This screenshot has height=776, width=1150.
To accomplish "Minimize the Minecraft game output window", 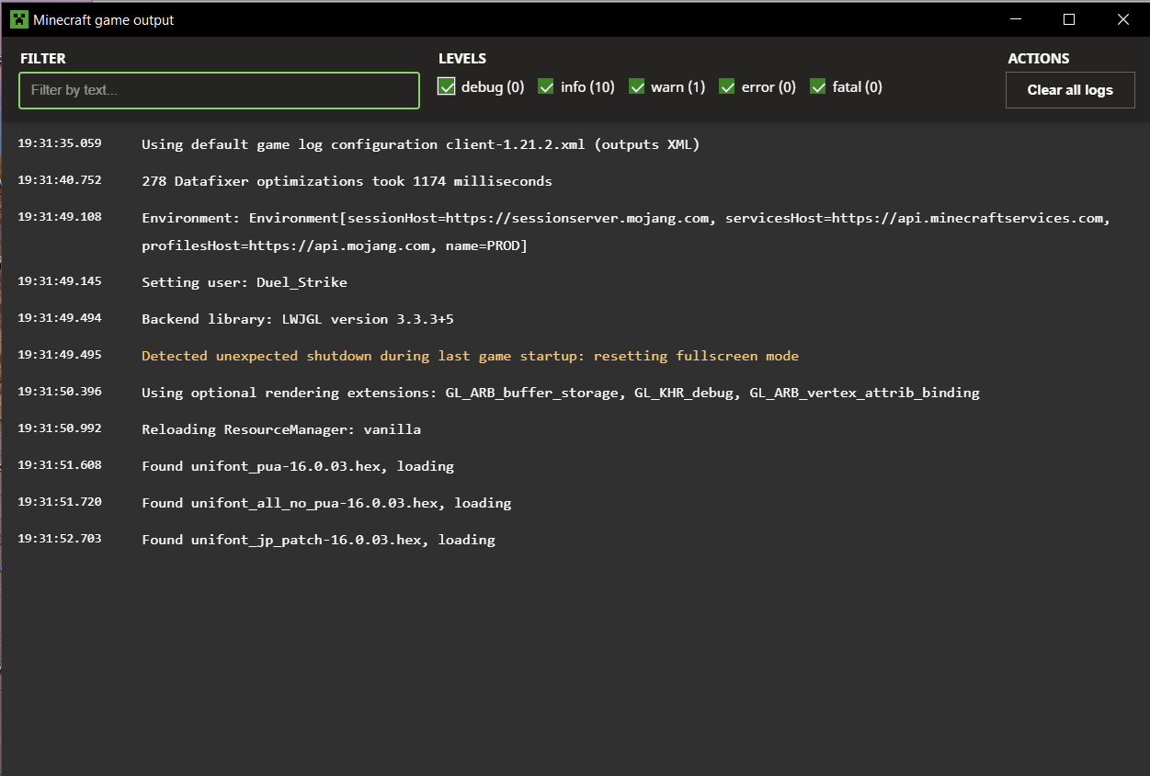I will [x=1016, y=19].
